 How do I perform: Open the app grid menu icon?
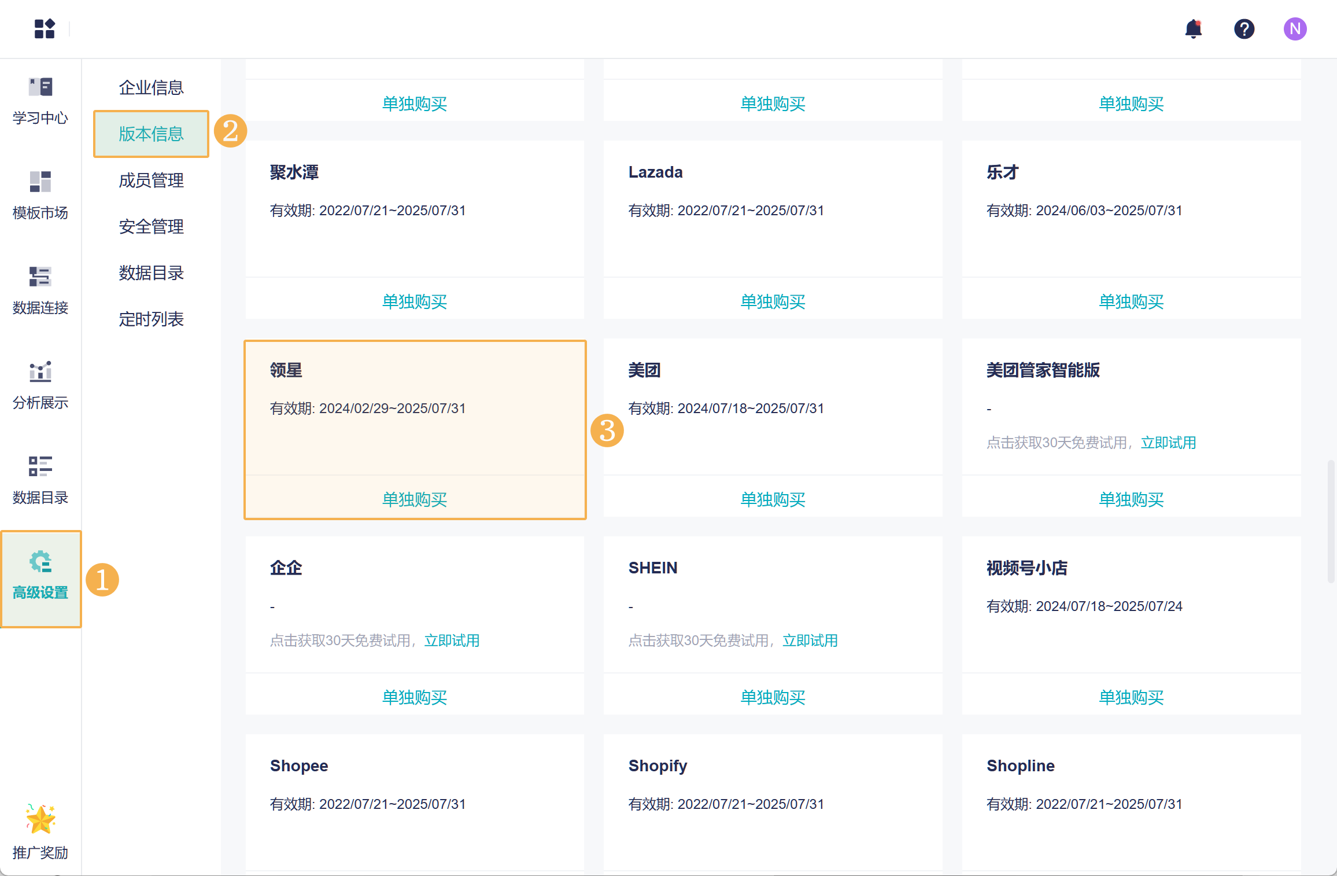pyautogui.click(x=45, y=28)
